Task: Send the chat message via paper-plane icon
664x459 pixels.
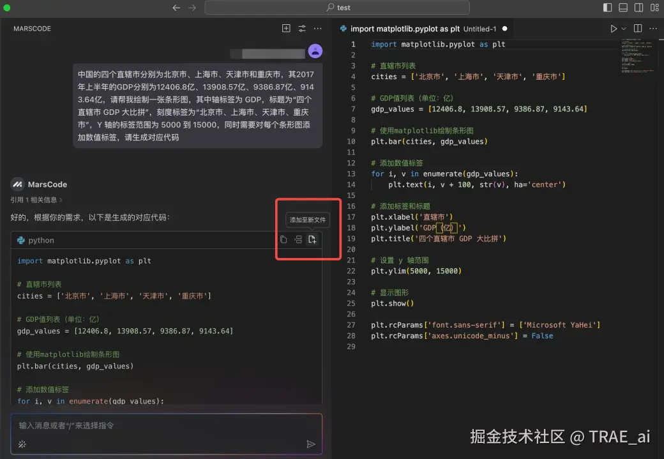Action: (x=312, y=443)
